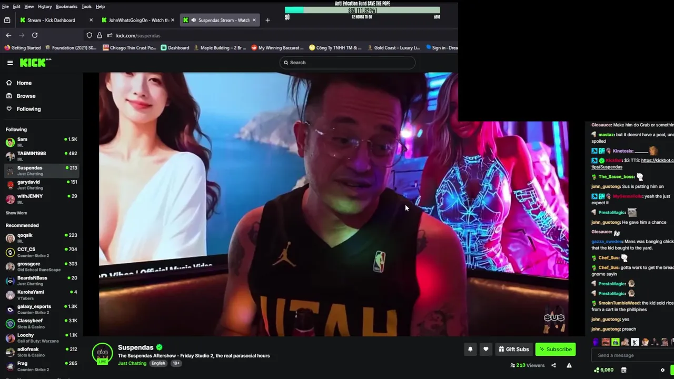Viewport: 674px width, 379px height.
Task: Open the Edit menu
Action: point(17,6)
